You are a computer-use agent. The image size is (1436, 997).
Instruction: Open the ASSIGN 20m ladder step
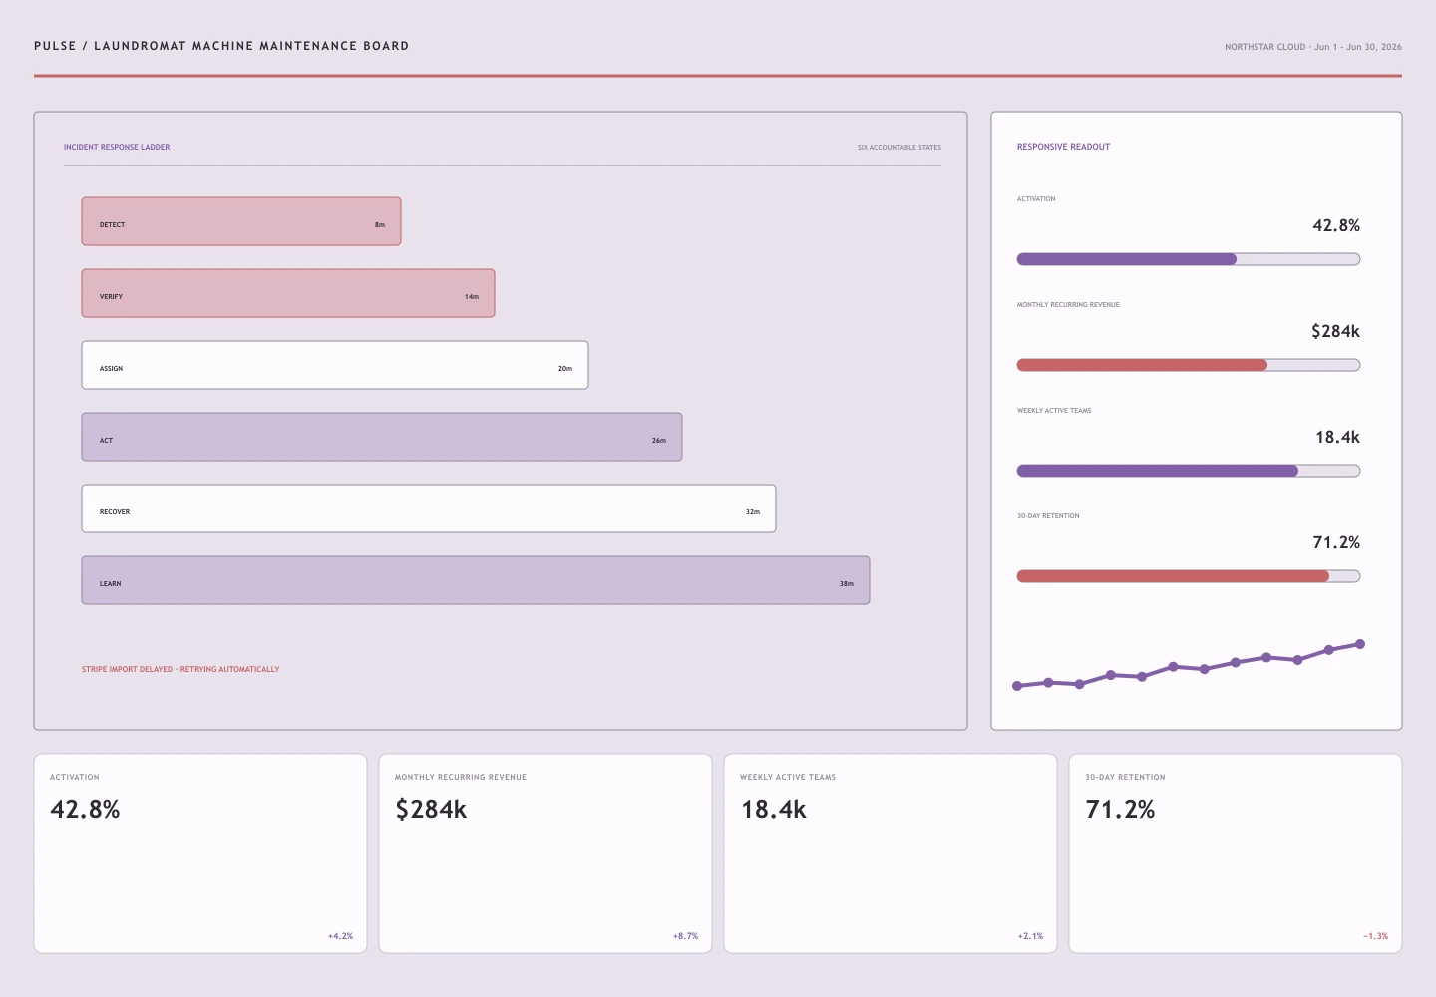pos(335,365)
